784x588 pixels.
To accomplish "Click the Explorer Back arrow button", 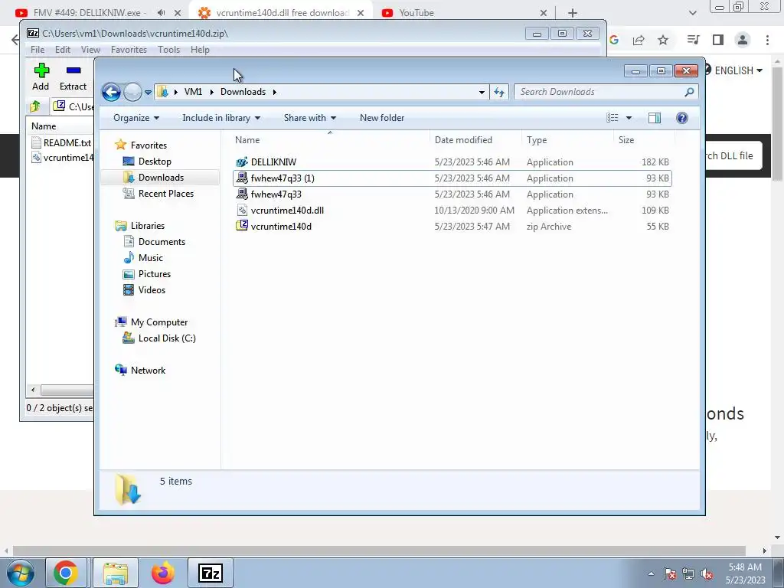I will [111, 92].
